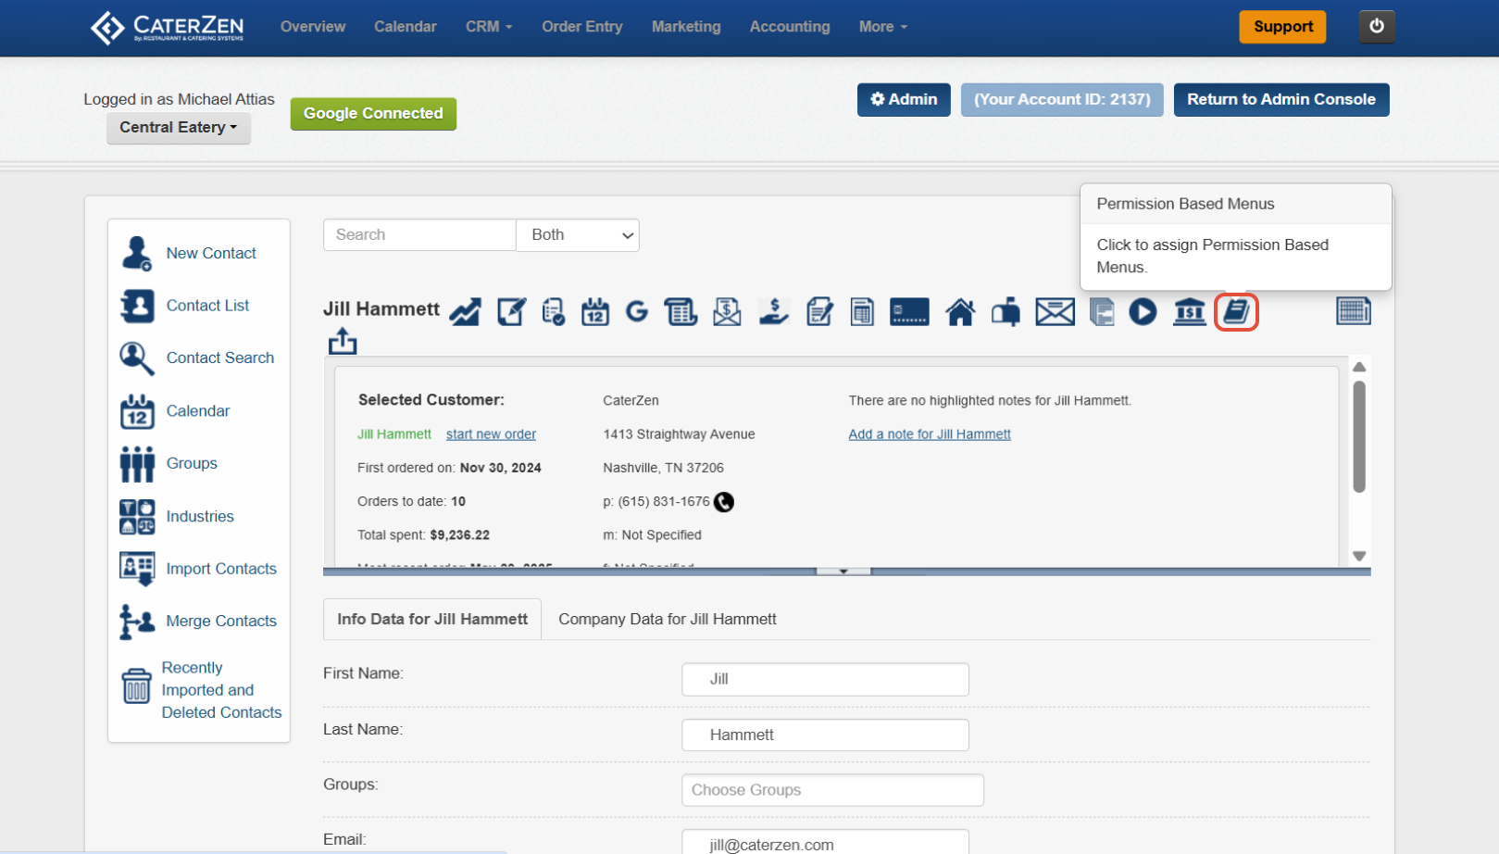
Task: Click the Last Name field containing Hammett
Action: click(825, 735)
